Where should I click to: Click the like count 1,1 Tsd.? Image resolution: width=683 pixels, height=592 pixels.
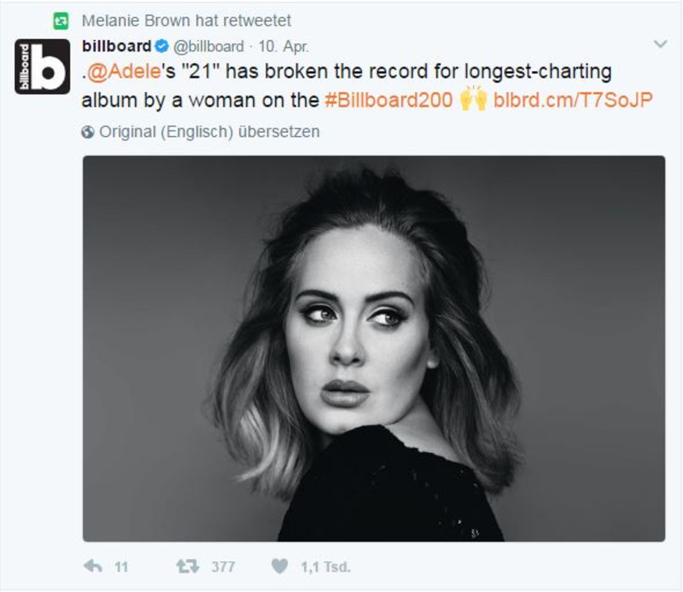click(x=325, y=567)
